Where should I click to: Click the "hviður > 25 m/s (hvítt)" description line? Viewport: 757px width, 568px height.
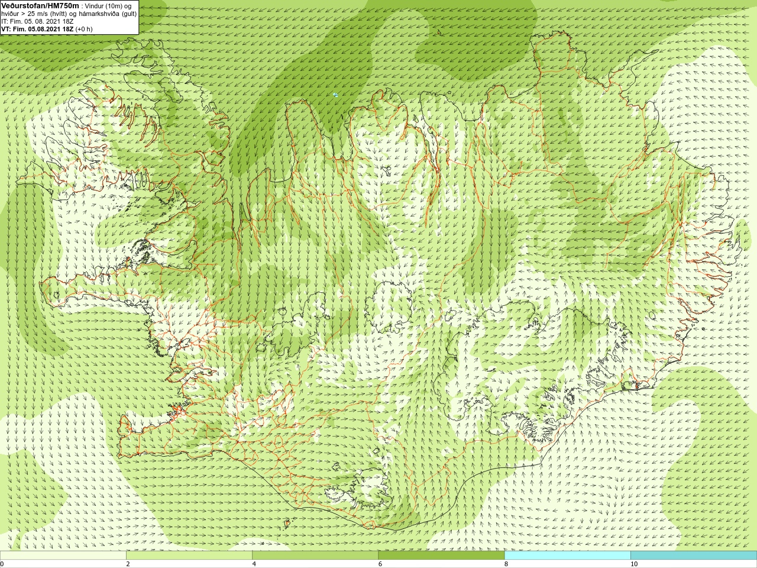click(x=69, y=14)
